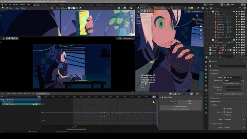Switch to the Animation workspace tab

coord(90,5)
